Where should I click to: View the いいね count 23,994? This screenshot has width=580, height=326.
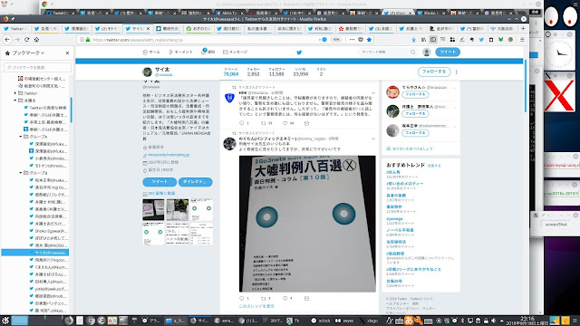tap(300, 72)
